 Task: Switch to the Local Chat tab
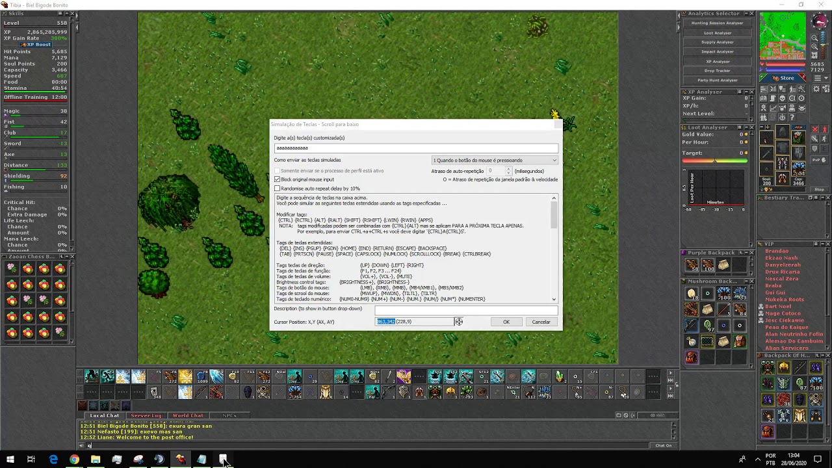coord(105,415)
